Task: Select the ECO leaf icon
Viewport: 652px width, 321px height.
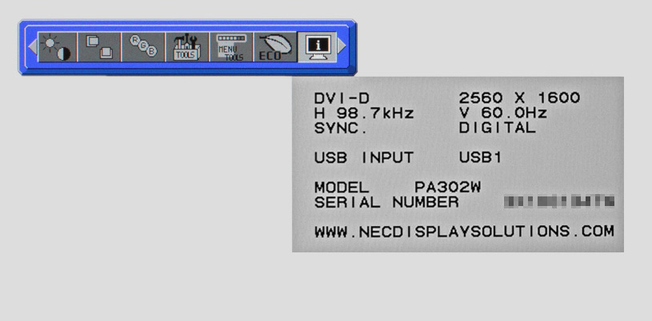Action: (x=275, y=47)
